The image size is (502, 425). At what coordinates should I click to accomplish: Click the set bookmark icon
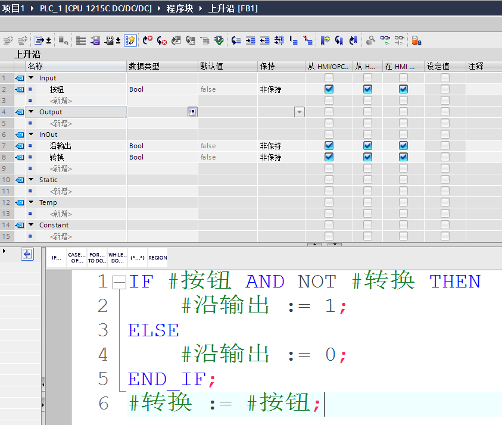tap(325, 40)
